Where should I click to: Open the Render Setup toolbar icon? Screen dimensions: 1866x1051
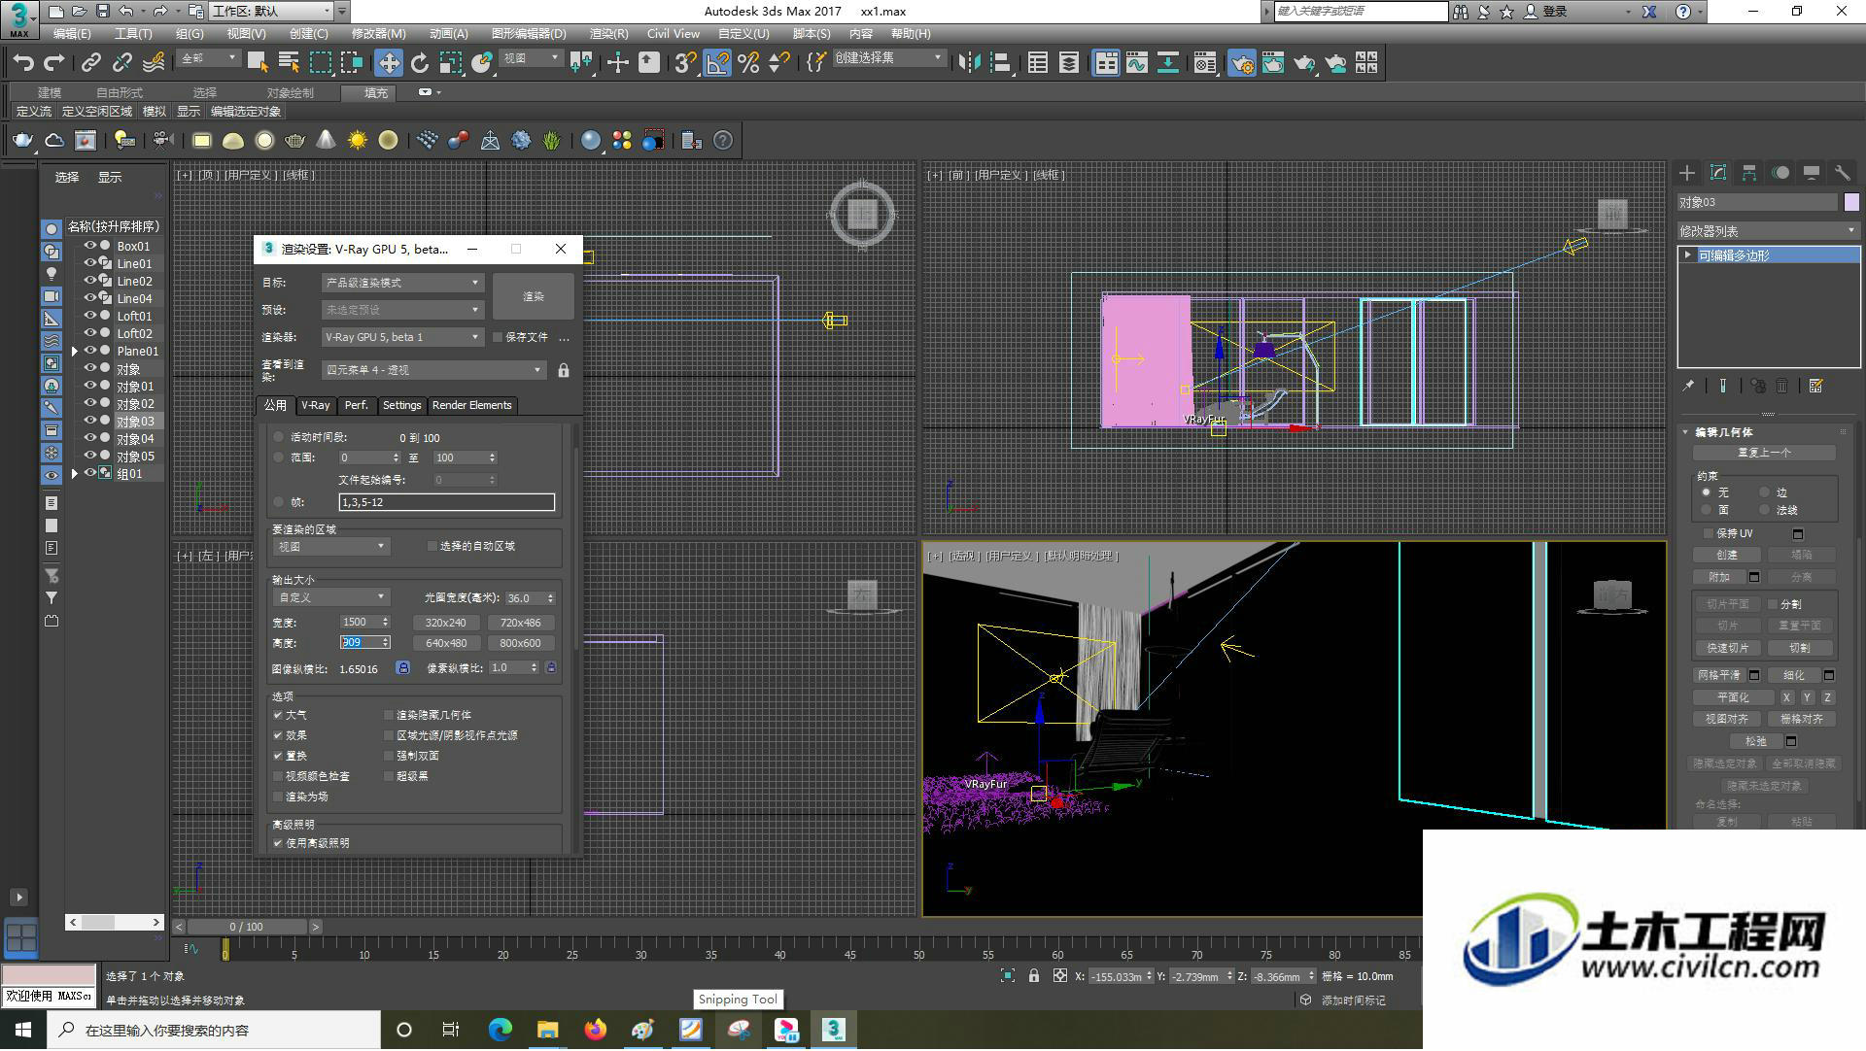(1241, 63)
